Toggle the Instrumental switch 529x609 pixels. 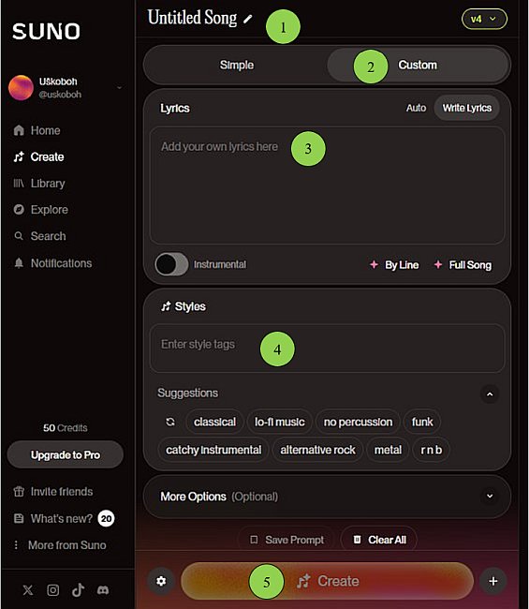(171, 264)
